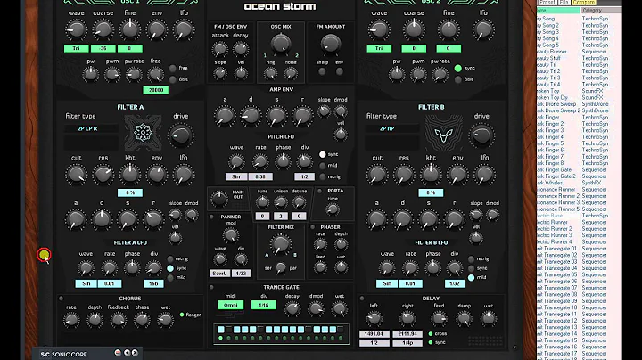
Task: Open Pitch LFO Sin wave selector
Action: 235,176
